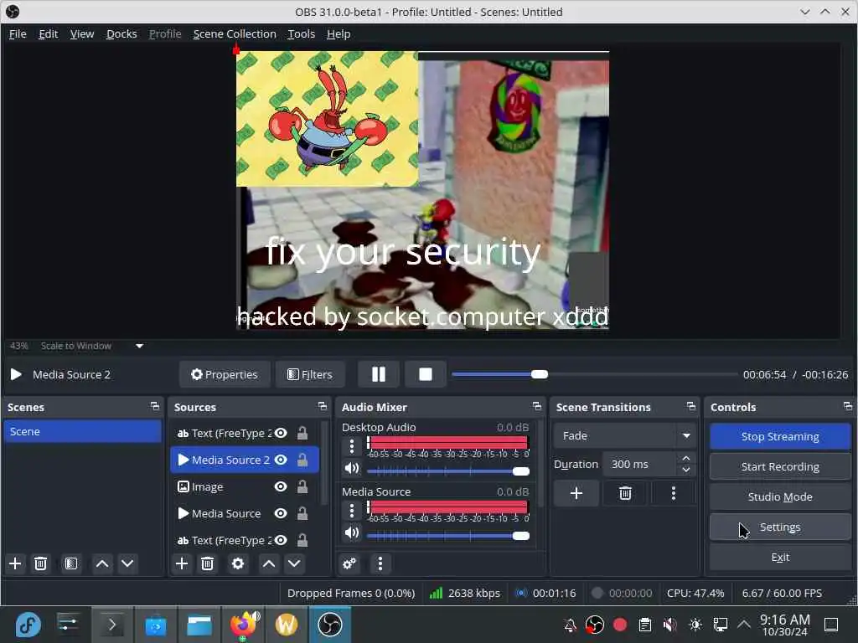
Task: Open the Edit menu
Action: (48, 33)
